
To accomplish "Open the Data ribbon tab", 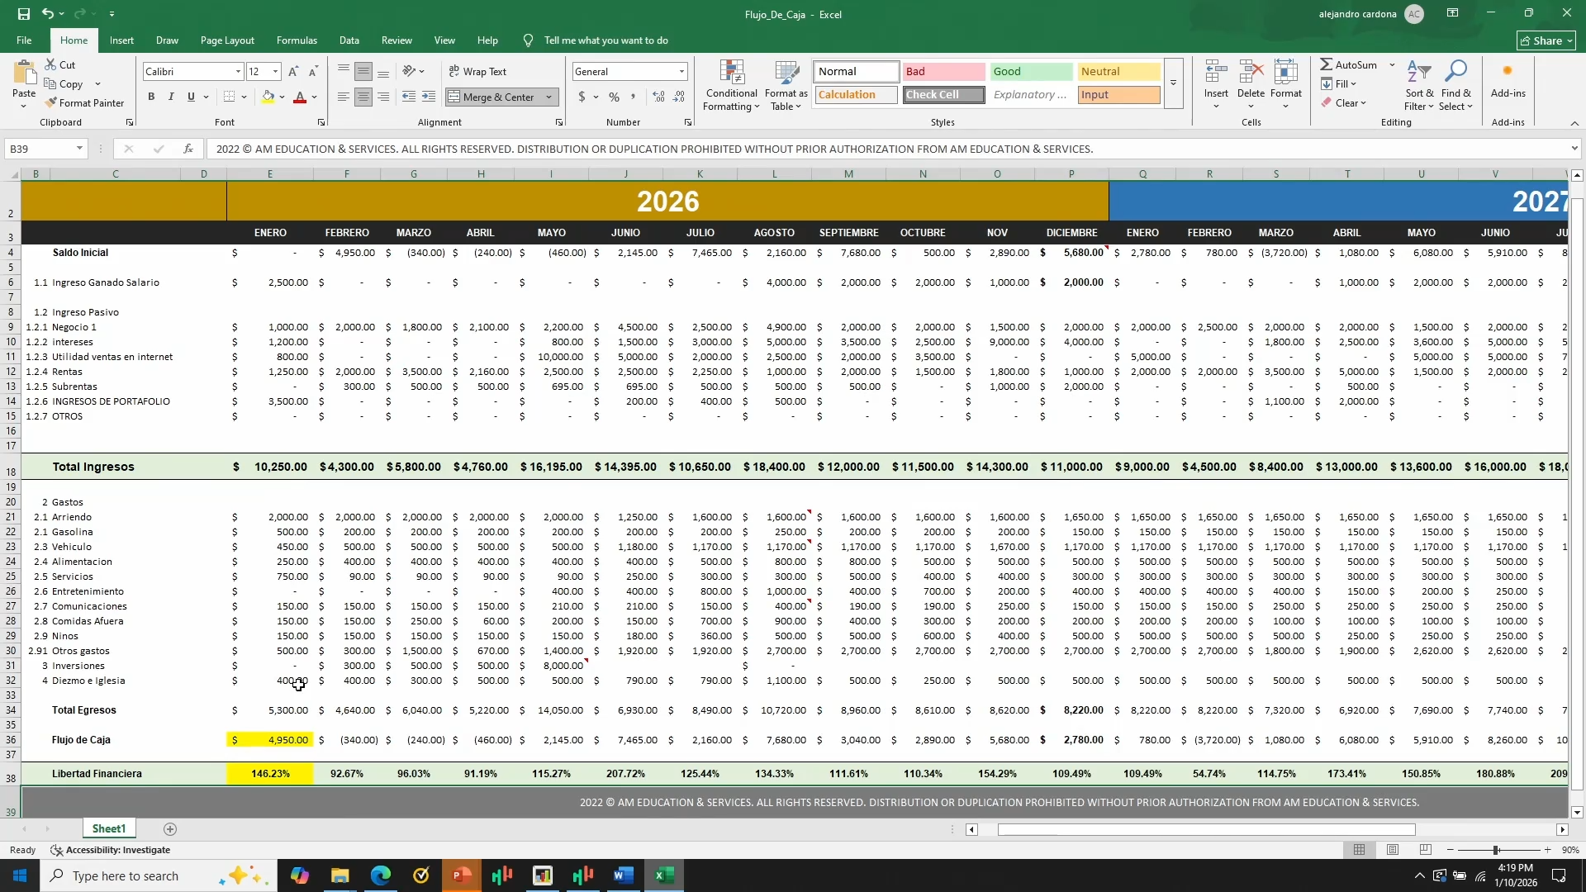I will coord(349,40).
